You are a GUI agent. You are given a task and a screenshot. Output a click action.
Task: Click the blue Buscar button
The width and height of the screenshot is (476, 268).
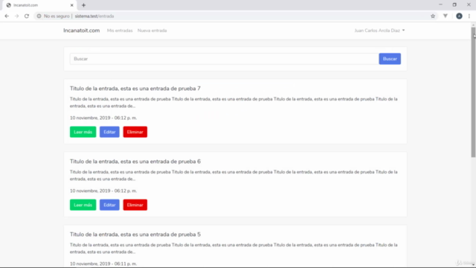pos(390,59)
